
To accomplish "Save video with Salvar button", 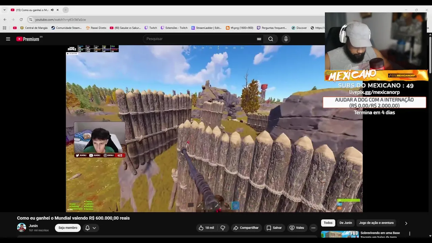I will (274, 228).
